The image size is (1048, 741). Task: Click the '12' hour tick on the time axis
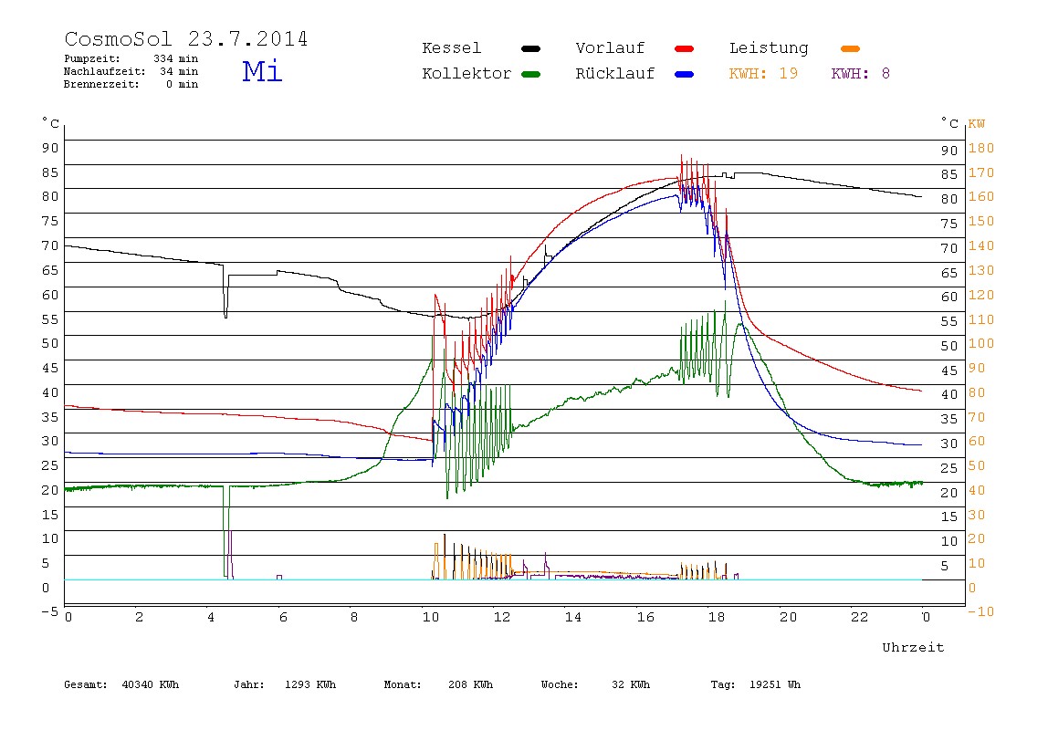502,618
